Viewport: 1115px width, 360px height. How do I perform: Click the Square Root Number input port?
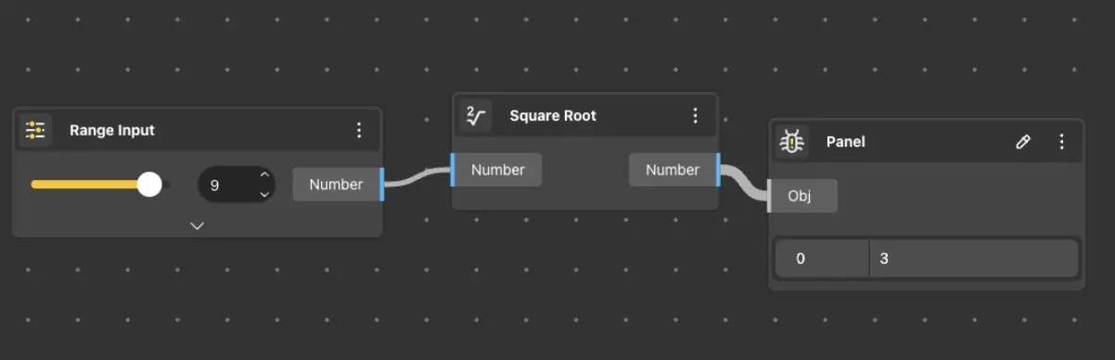point(496,170)
